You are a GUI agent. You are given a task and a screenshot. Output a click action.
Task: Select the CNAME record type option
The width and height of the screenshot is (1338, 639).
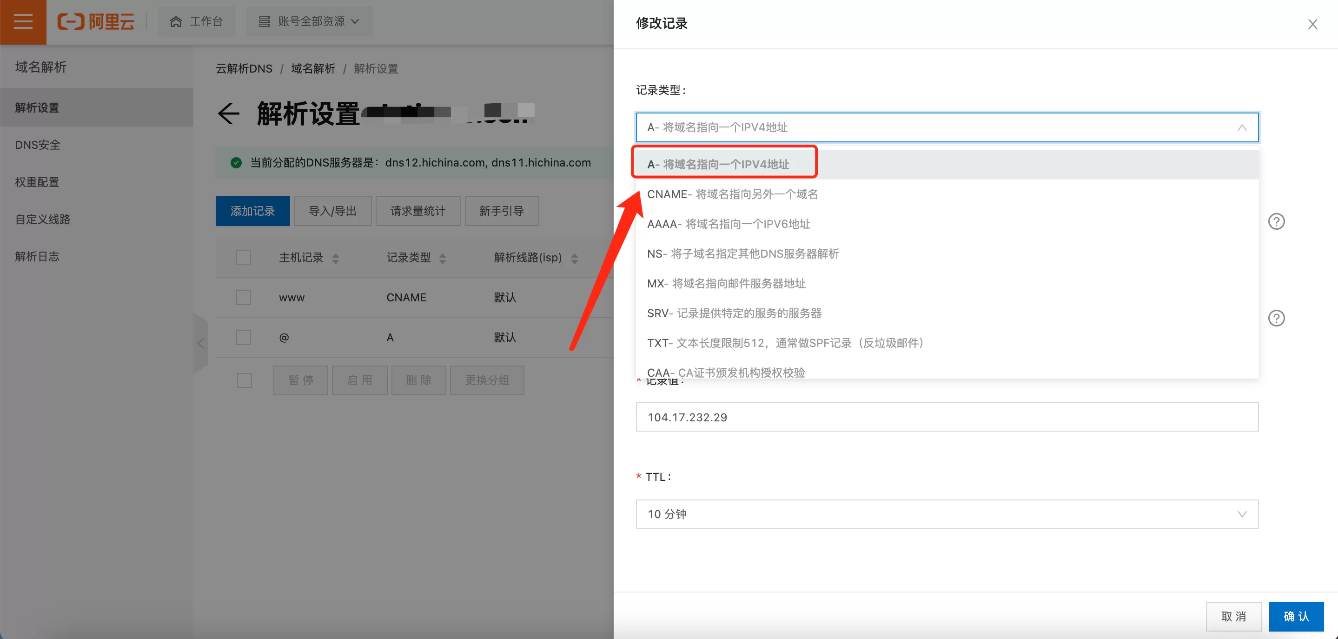pyautogui.click(x=947, y=194)
